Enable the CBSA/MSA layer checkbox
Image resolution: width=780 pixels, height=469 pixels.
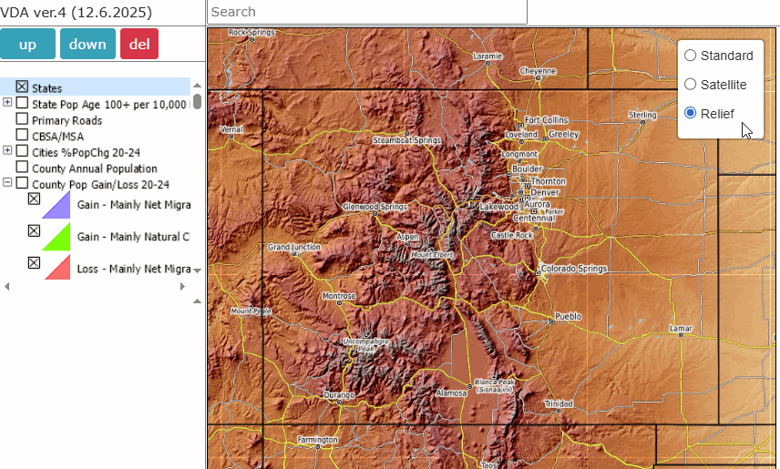pos(22,136)
